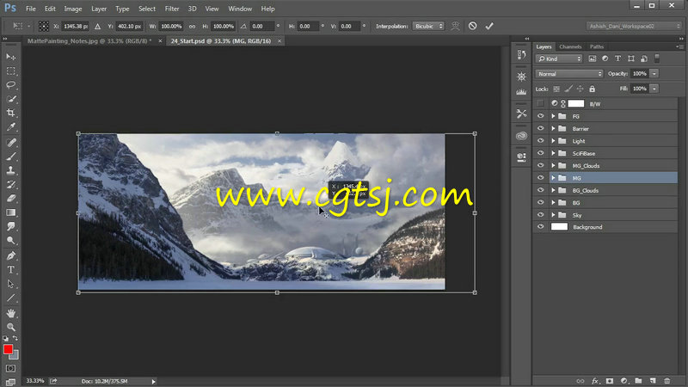Hide the Barrier group
This screenshot has width=688, height=387.
(541, 128)
